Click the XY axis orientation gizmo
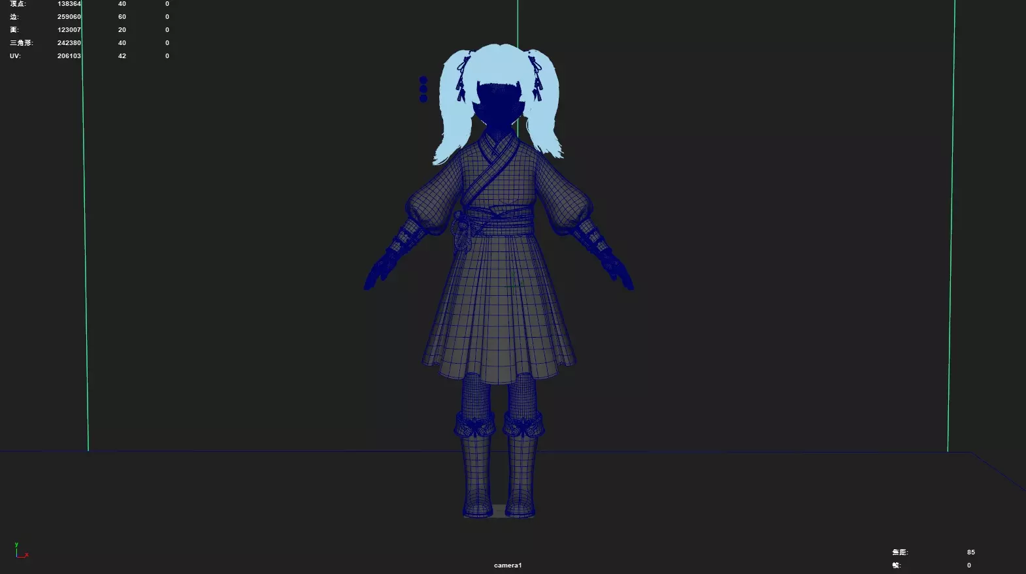The width and height of the screenshot is (1026, 574). [x=22, y=550]
